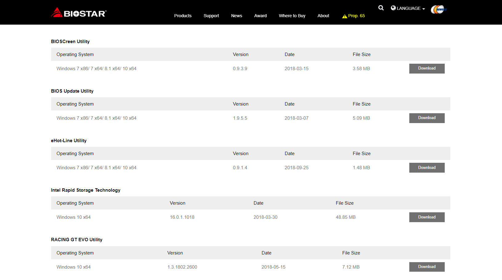Click file size 1.48 MB

tap(361, 168)
